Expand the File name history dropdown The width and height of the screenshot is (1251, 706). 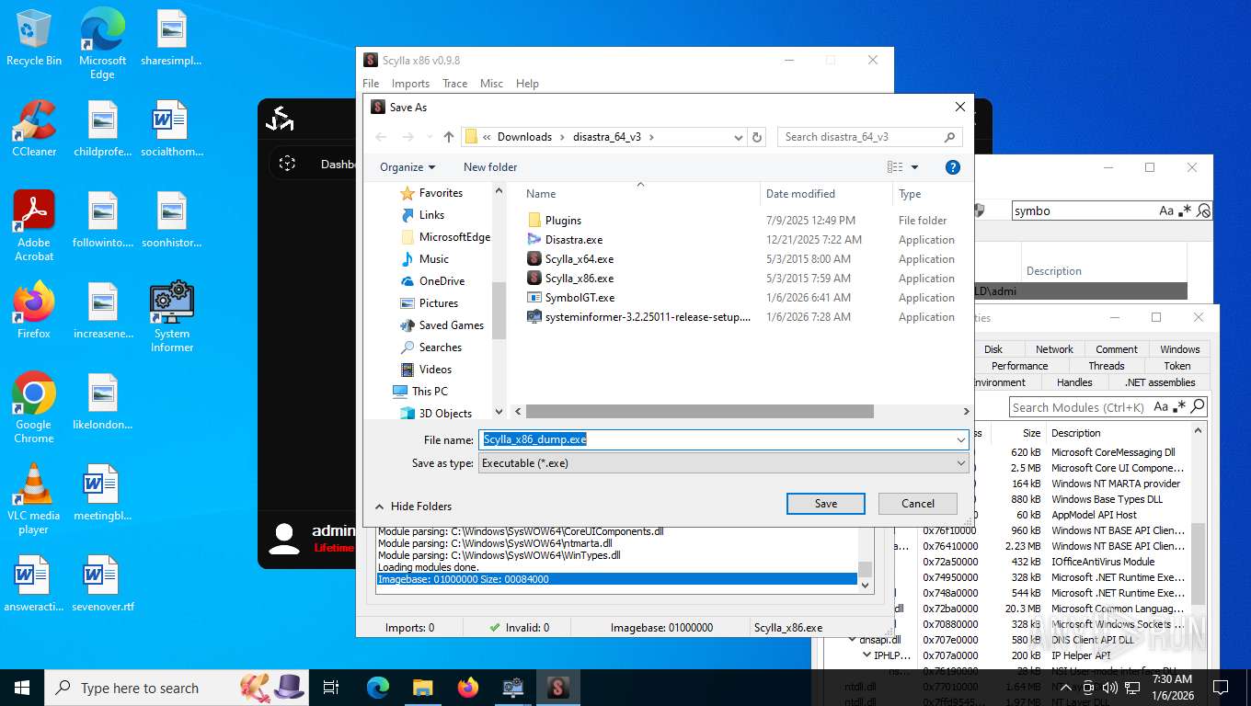click(x=961, y=439)
